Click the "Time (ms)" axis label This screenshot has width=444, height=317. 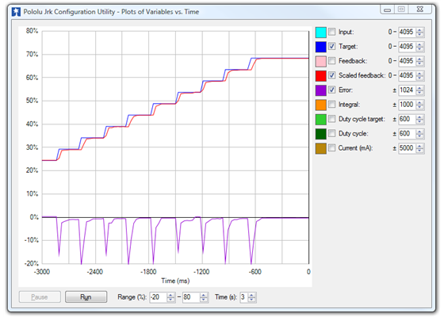click(x=175, y=281)
